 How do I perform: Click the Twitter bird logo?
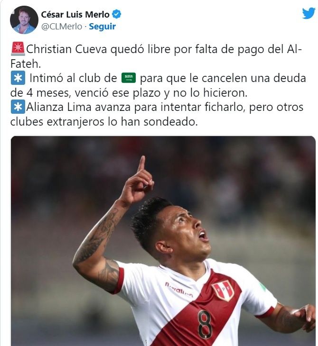[x=309, y=13]
